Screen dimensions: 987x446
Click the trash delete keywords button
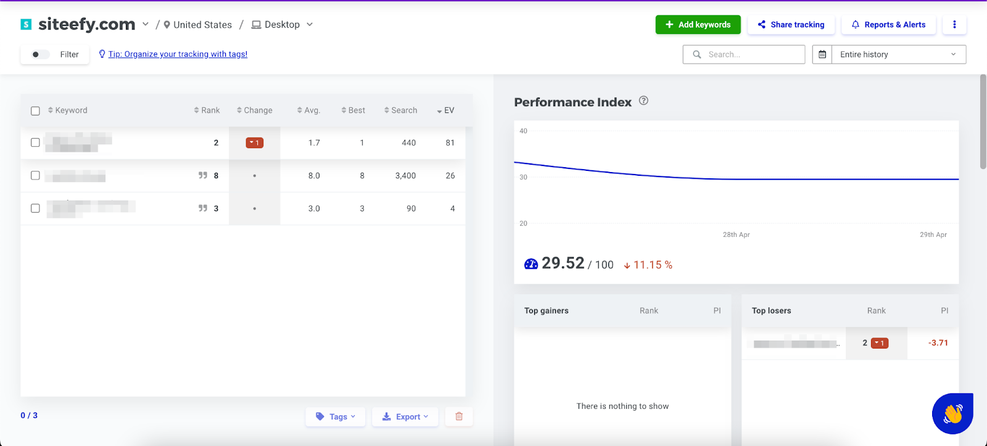click(459, 416)
